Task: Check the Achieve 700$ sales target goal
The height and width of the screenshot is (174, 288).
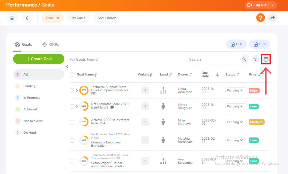Action: [72, 122]
